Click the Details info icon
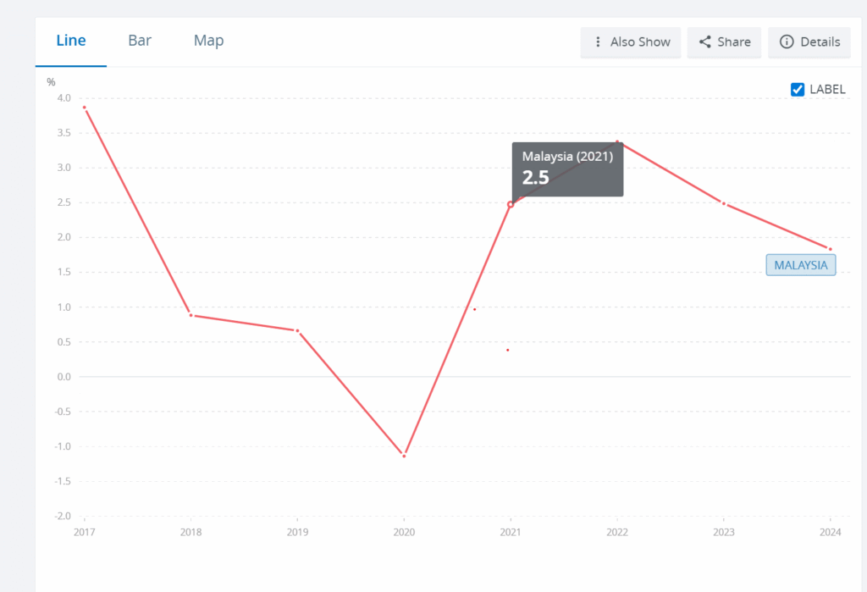The image size is (867, 592). 787,42
